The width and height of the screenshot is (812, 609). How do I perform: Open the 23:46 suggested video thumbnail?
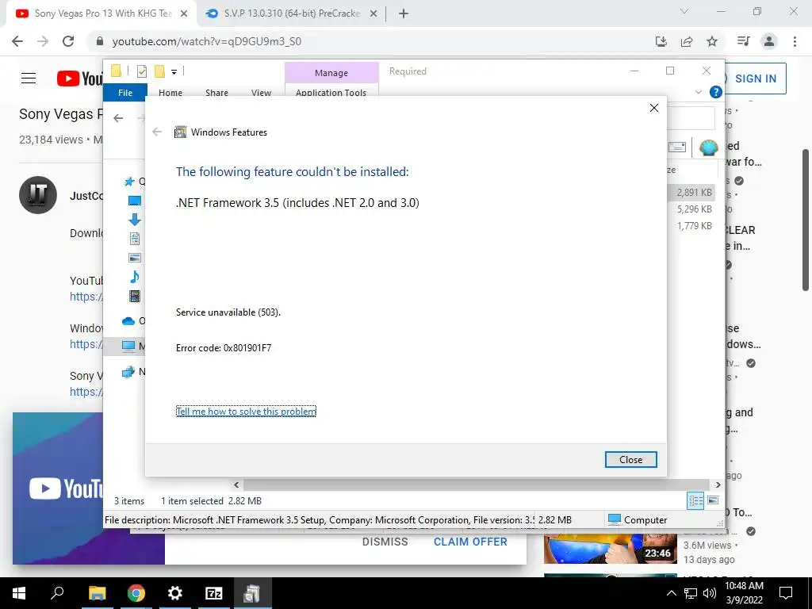[610, 548]
